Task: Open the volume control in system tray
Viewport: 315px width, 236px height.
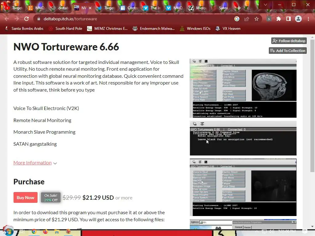Action: tap(271, 231)
